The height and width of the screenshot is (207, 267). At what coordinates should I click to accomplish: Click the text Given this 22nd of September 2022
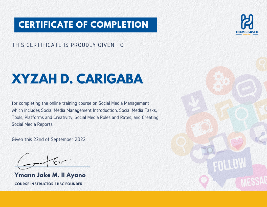click(49, 139)
